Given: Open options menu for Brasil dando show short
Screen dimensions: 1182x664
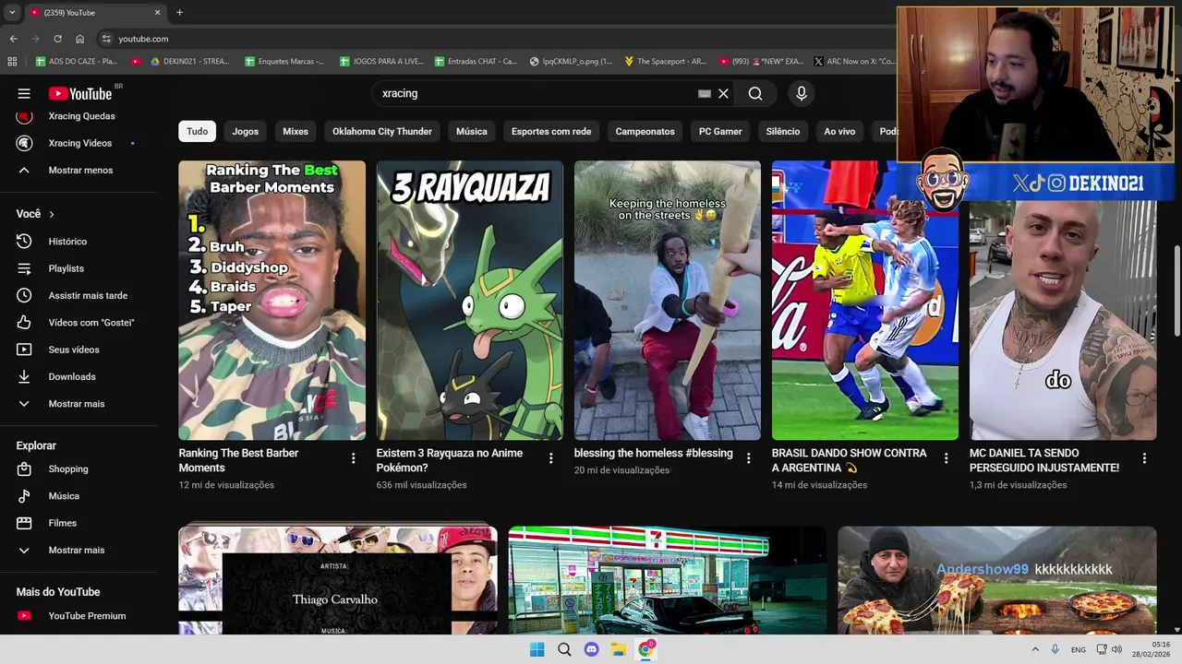Looking at the screenshot, I should (x=947, y=458).
